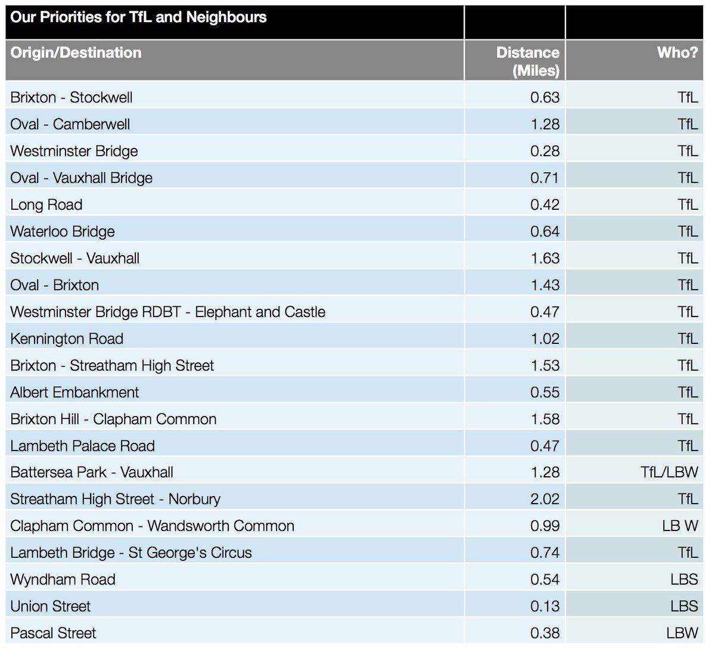This screenshot has height=664, width=715.
Task: Click the 1.43 distance for Oval - Brixton
Action: (545, 285)
